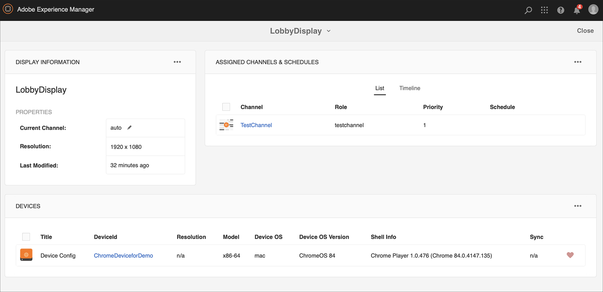Viewport: 603px width, 292px height.
Task: Open the ChromeDeviceforDemo device link
Action: pos(123,256)
